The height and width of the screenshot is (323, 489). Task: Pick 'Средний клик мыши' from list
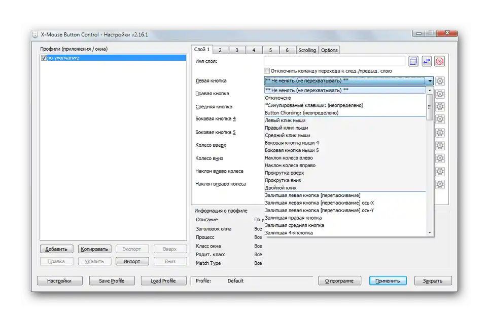345,135
